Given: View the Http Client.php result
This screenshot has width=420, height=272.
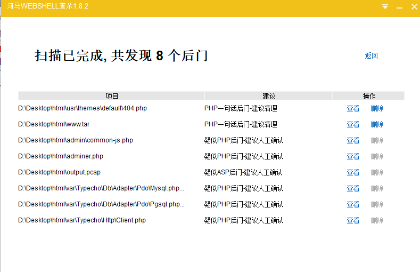Looking at the screenshot, I should (353, 220).
